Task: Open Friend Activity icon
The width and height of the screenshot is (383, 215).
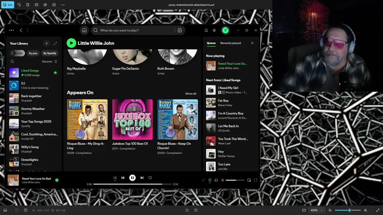Action: click(214, 30)
